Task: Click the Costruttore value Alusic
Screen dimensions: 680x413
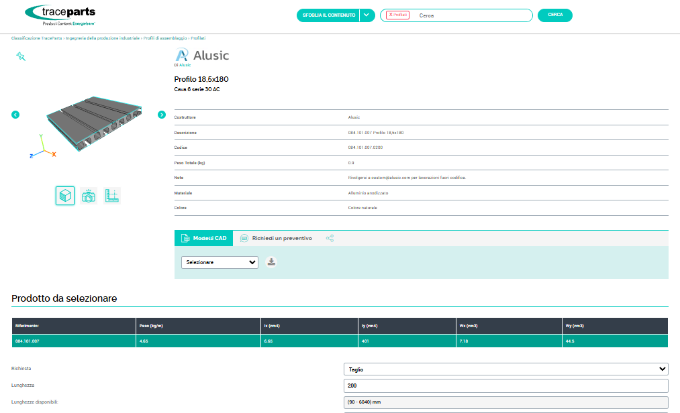Action: (354, 117)
